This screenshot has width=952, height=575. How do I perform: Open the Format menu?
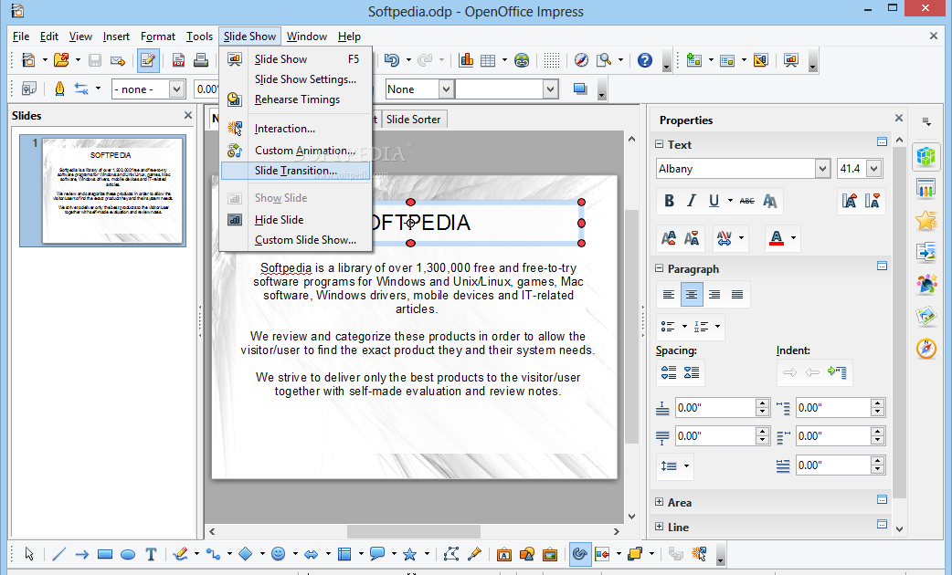coord(158,37)
